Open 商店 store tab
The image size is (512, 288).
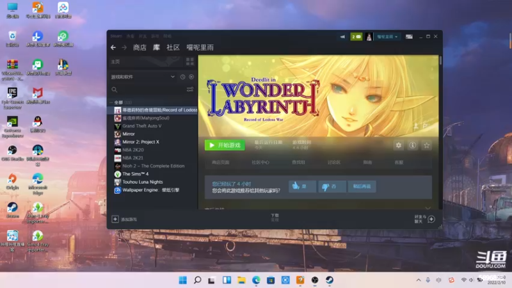point(140,47)
